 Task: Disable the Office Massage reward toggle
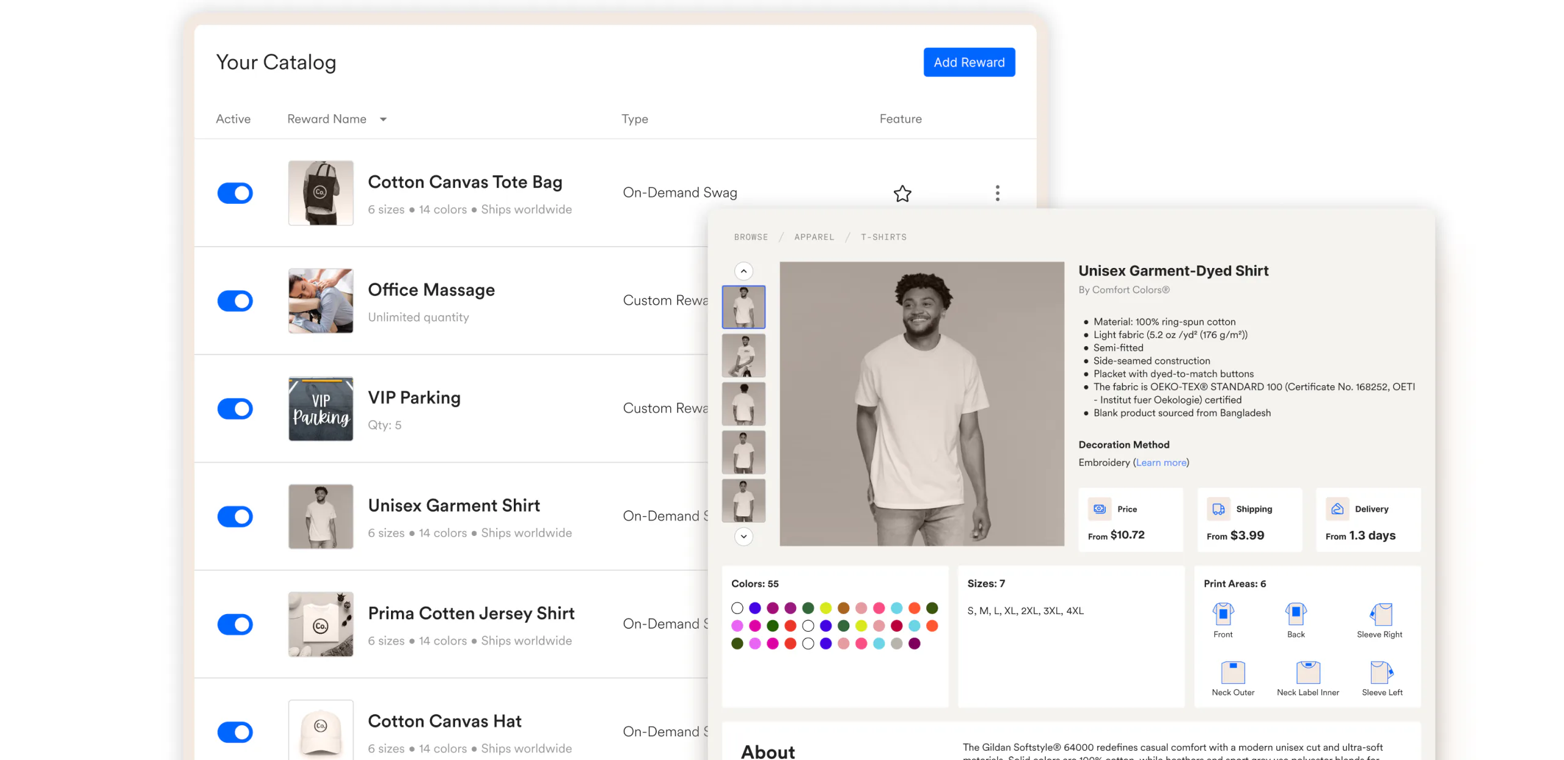[235, 301]
